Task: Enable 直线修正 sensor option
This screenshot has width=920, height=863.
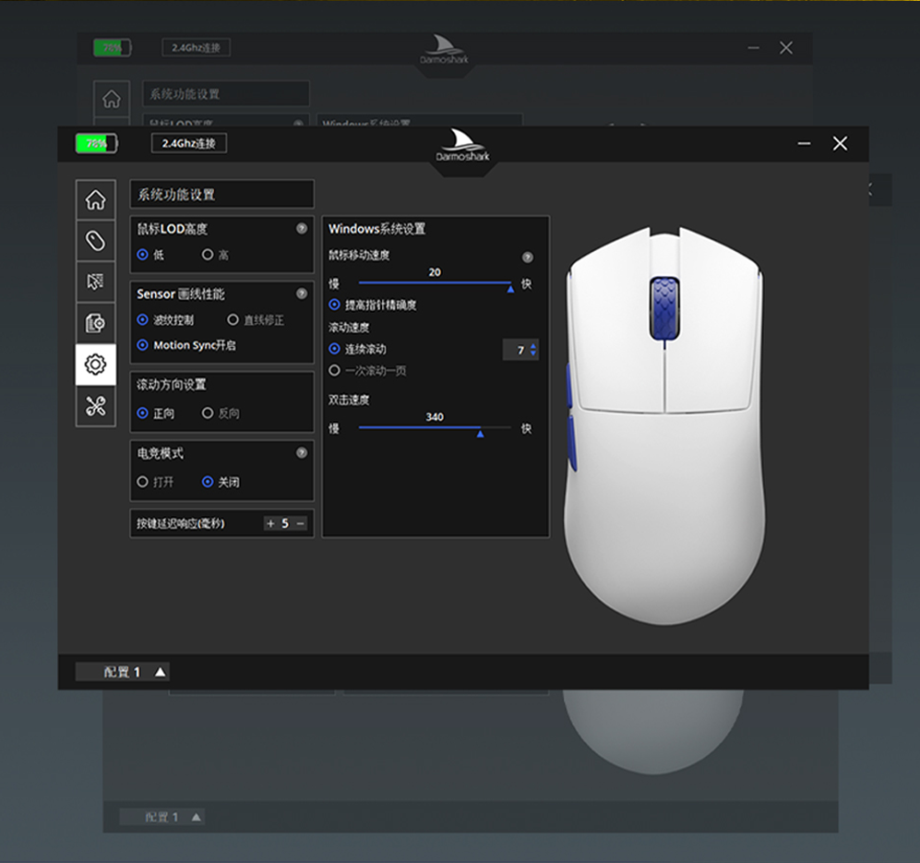Action: 233,320
